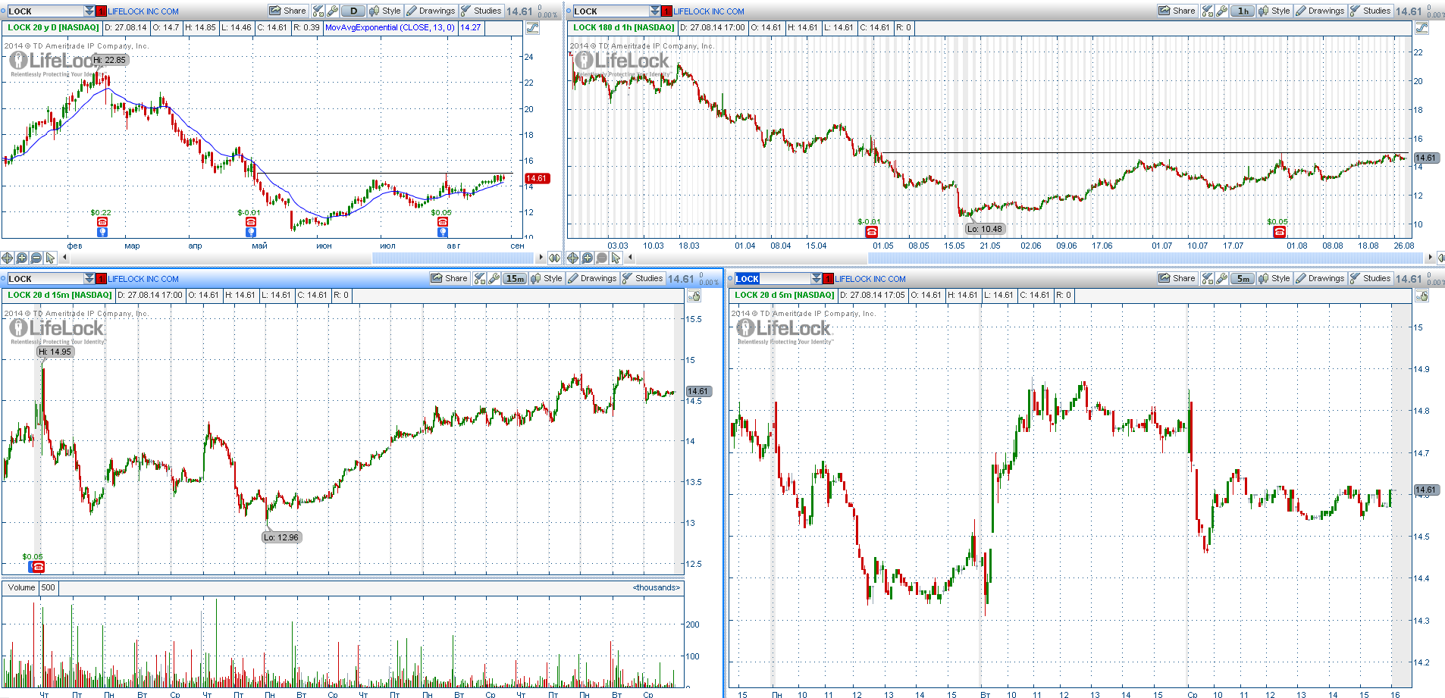Click highlighted LOCK symbol field in 5m chart
Viewport: 1445px width, 698px height.
[x=773, y=278]
